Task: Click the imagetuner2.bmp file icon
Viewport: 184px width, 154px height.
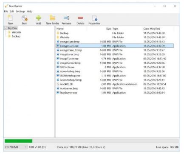Action: coord(58,63)
